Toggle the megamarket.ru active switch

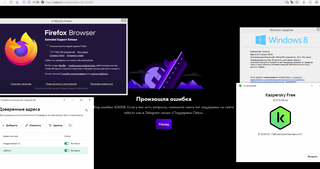[67, 144]
